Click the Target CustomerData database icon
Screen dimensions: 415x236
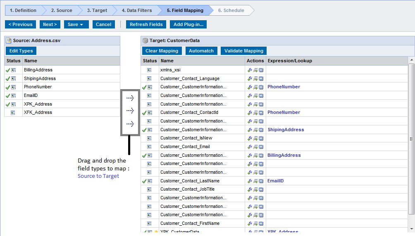tap(145, 40)
